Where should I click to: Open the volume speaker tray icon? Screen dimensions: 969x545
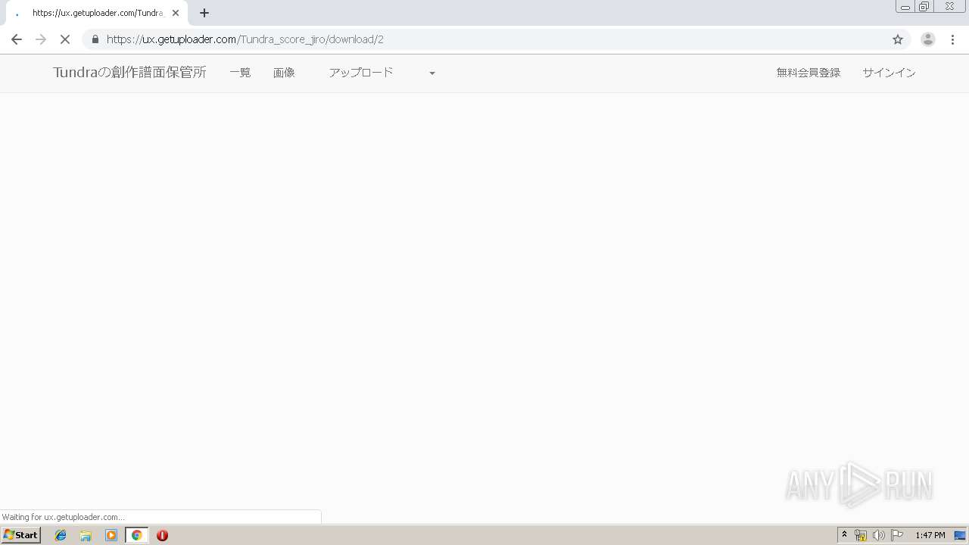(x=878, y=535)
